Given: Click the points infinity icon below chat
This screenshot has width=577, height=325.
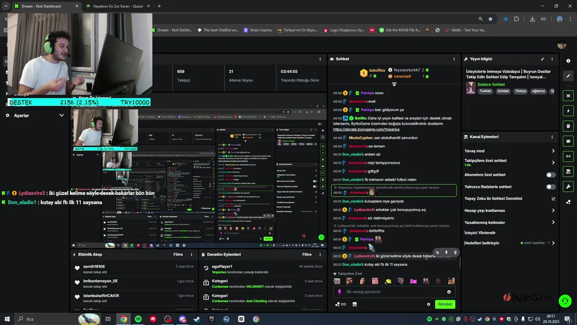Looking at the screenshot, I should click(x=341, y=304).
